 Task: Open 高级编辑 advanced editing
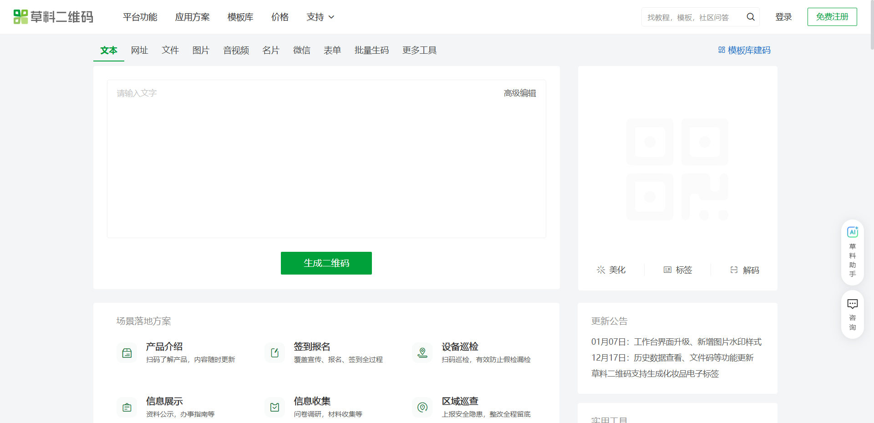point(520,93)
